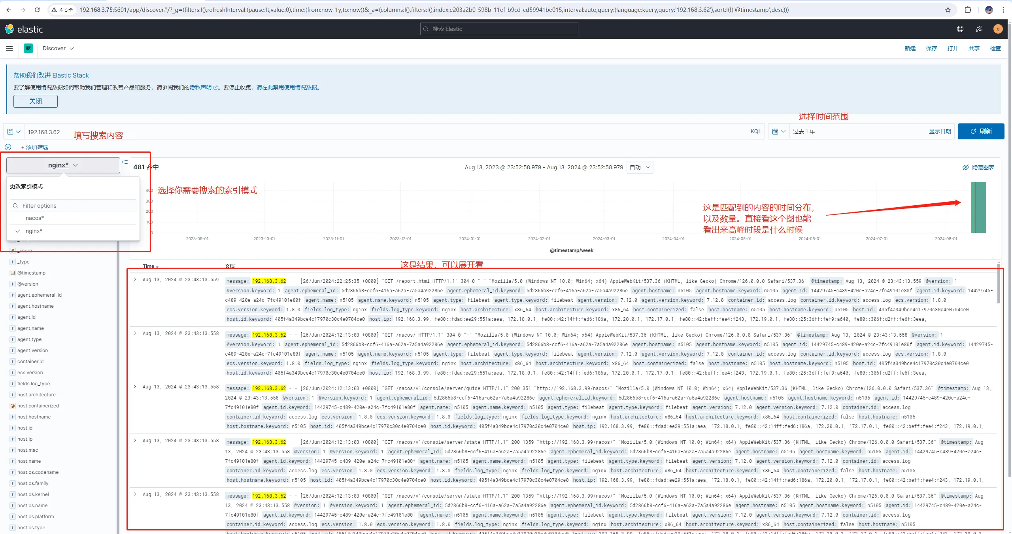Open the auto interval dropdown

click(x=640, y=167)
